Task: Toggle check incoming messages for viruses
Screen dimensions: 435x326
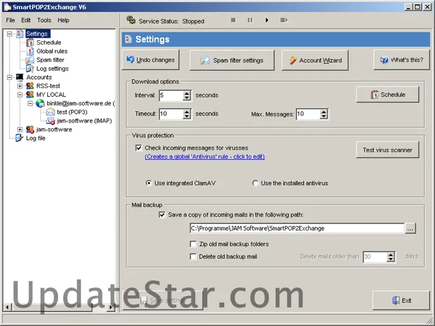Action: click(x=138, y=148)
